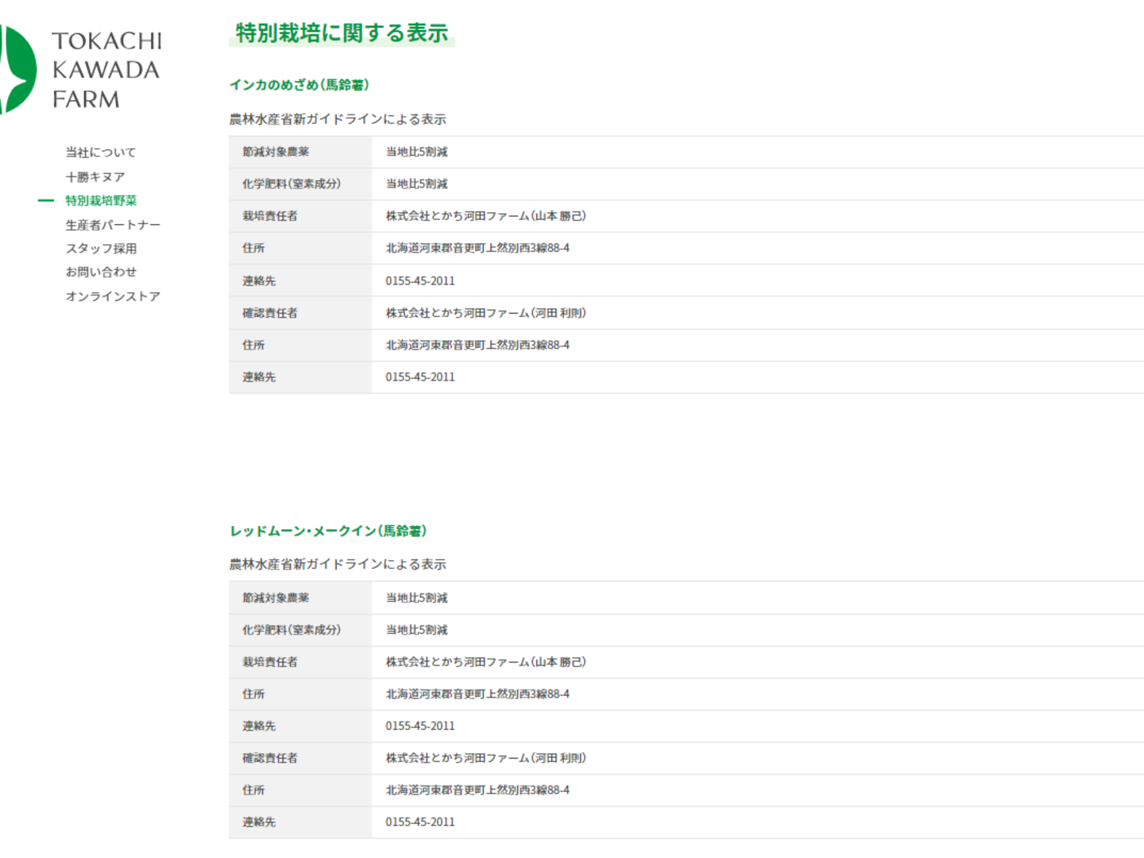The height and width of the screenshot is (858, 1144).
Task: Go to the 十勝キヌア page
Action: (x=95, y=177)
